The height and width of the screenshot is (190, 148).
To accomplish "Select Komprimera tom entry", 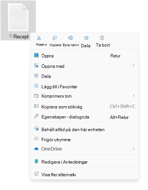I will click(85, 96).
